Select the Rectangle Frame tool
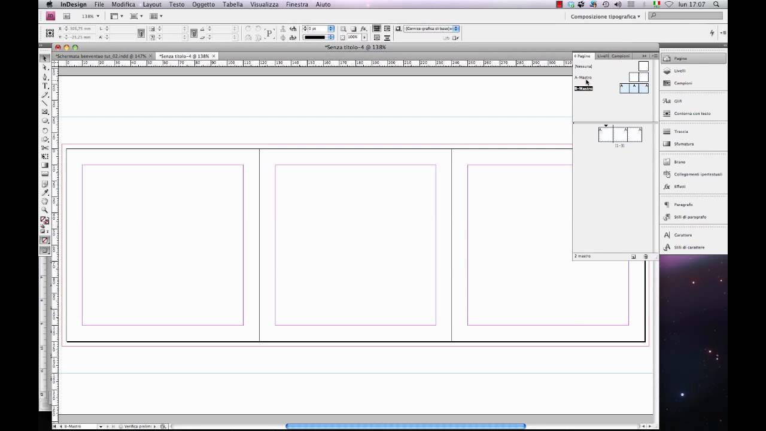The height and width of the screenshot is (431, 766). tap(45, 112)
